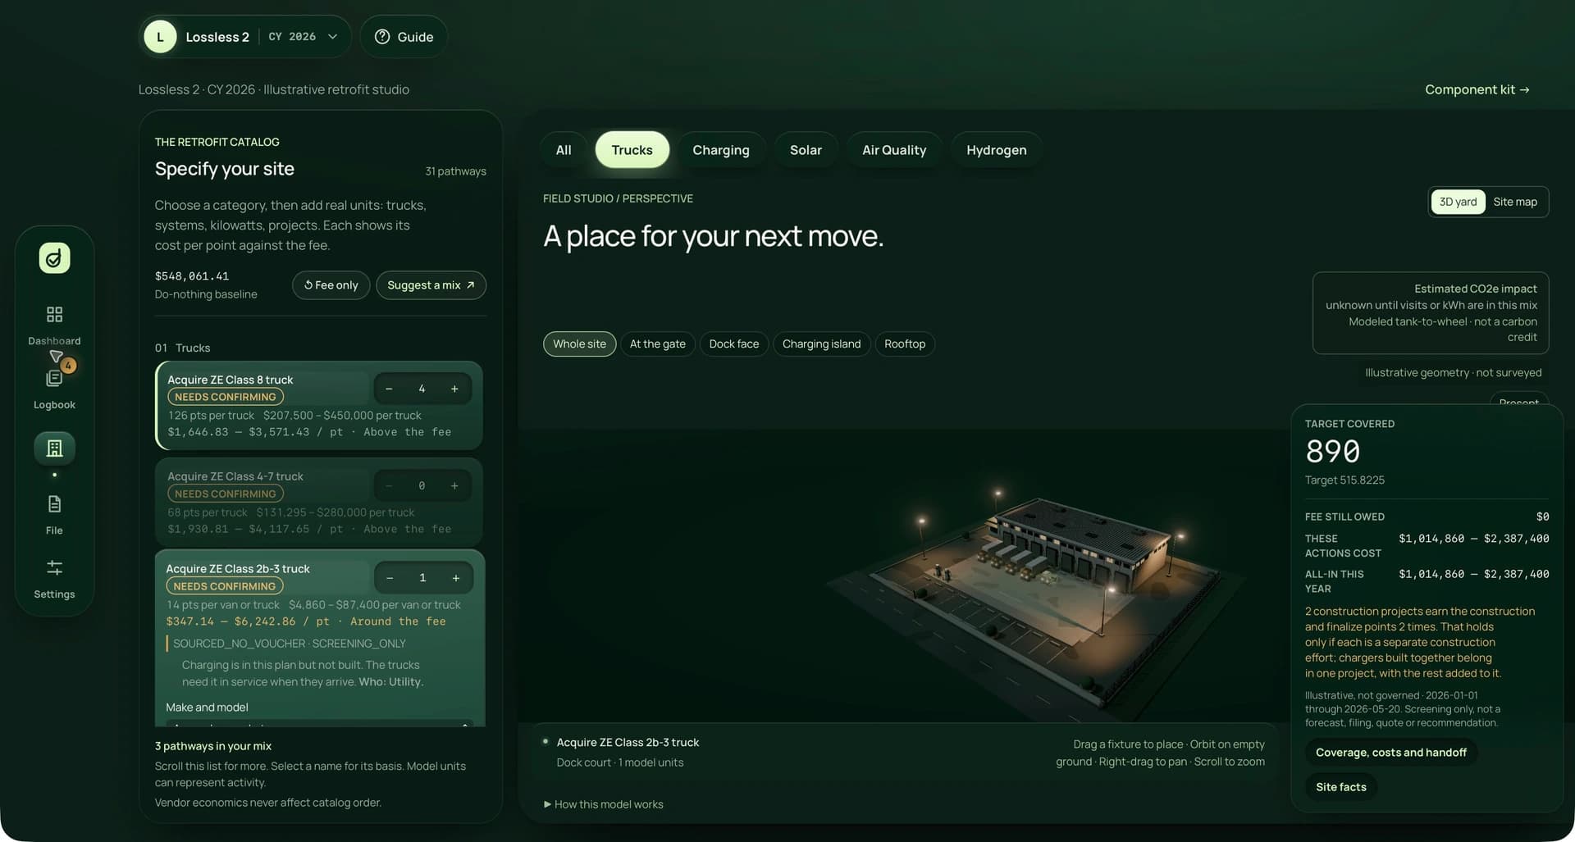Switch view to Site map
1575x842 pixels.
1515,202
